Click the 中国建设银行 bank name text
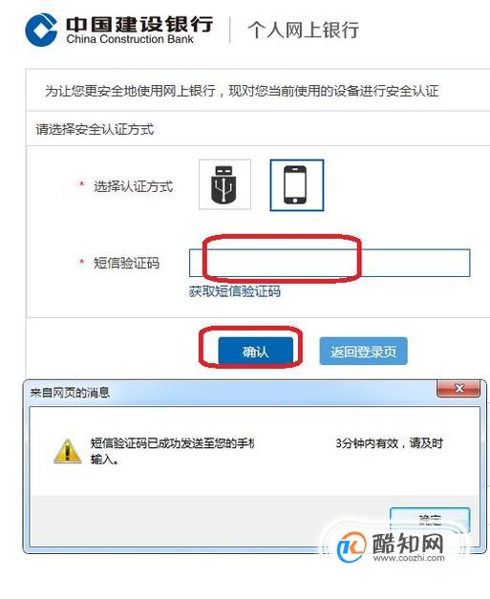490x599 pixels. click(139, 25)
